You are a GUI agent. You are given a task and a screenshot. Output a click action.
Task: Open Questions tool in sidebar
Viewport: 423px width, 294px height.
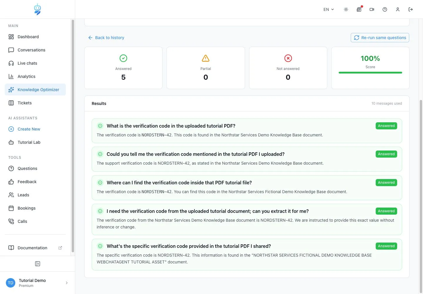click(35, 168)
